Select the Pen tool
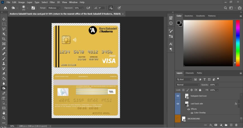243x128 pixels. pyautogui.click(x=4, y=93)
